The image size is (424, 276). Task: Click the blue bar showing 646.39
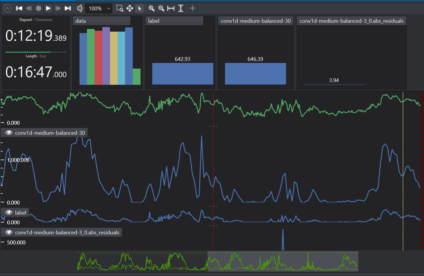[x=255, y=74]
